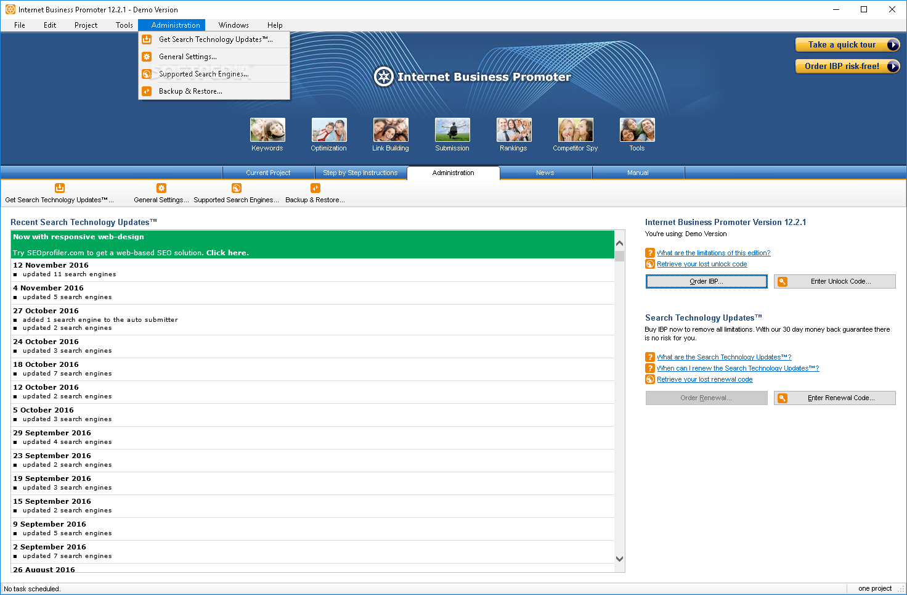Select the Administration tab
This screenshot has height=595, width=907.
453,173
